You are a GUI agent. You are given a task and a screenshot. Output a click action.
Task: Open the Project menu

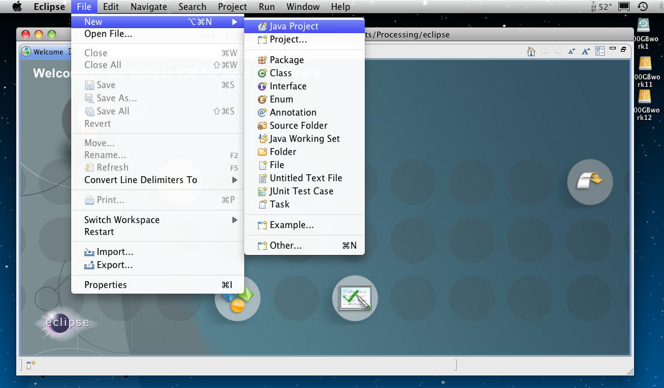click(x=232, y=7)
